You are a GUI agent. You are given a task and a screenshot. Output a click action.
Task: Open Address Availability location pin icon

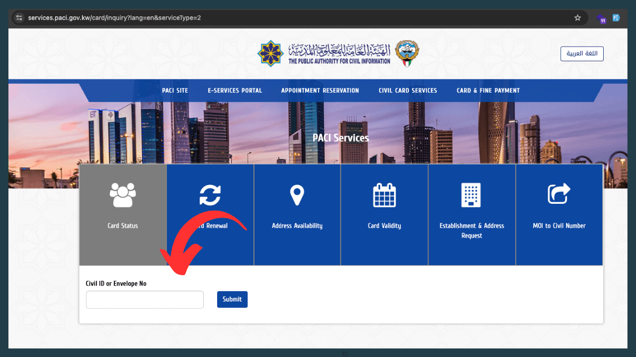[297, 195]
